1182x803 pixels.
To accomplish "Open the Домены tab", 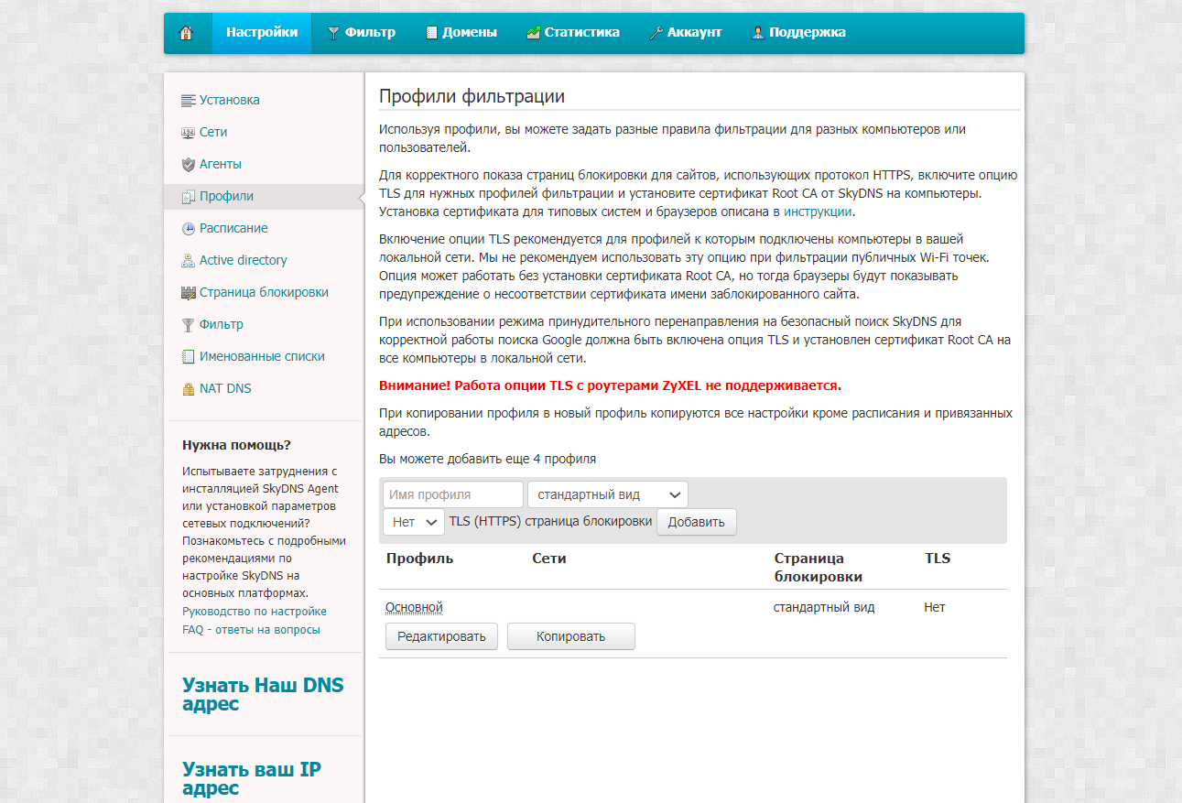I will coord(461,33).
